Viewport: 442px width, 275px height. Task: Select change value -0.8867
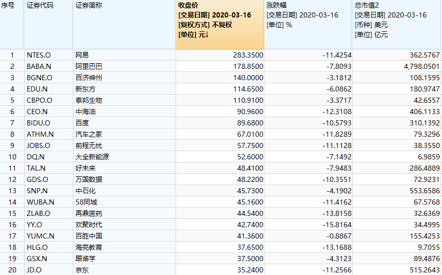(339, 236)
